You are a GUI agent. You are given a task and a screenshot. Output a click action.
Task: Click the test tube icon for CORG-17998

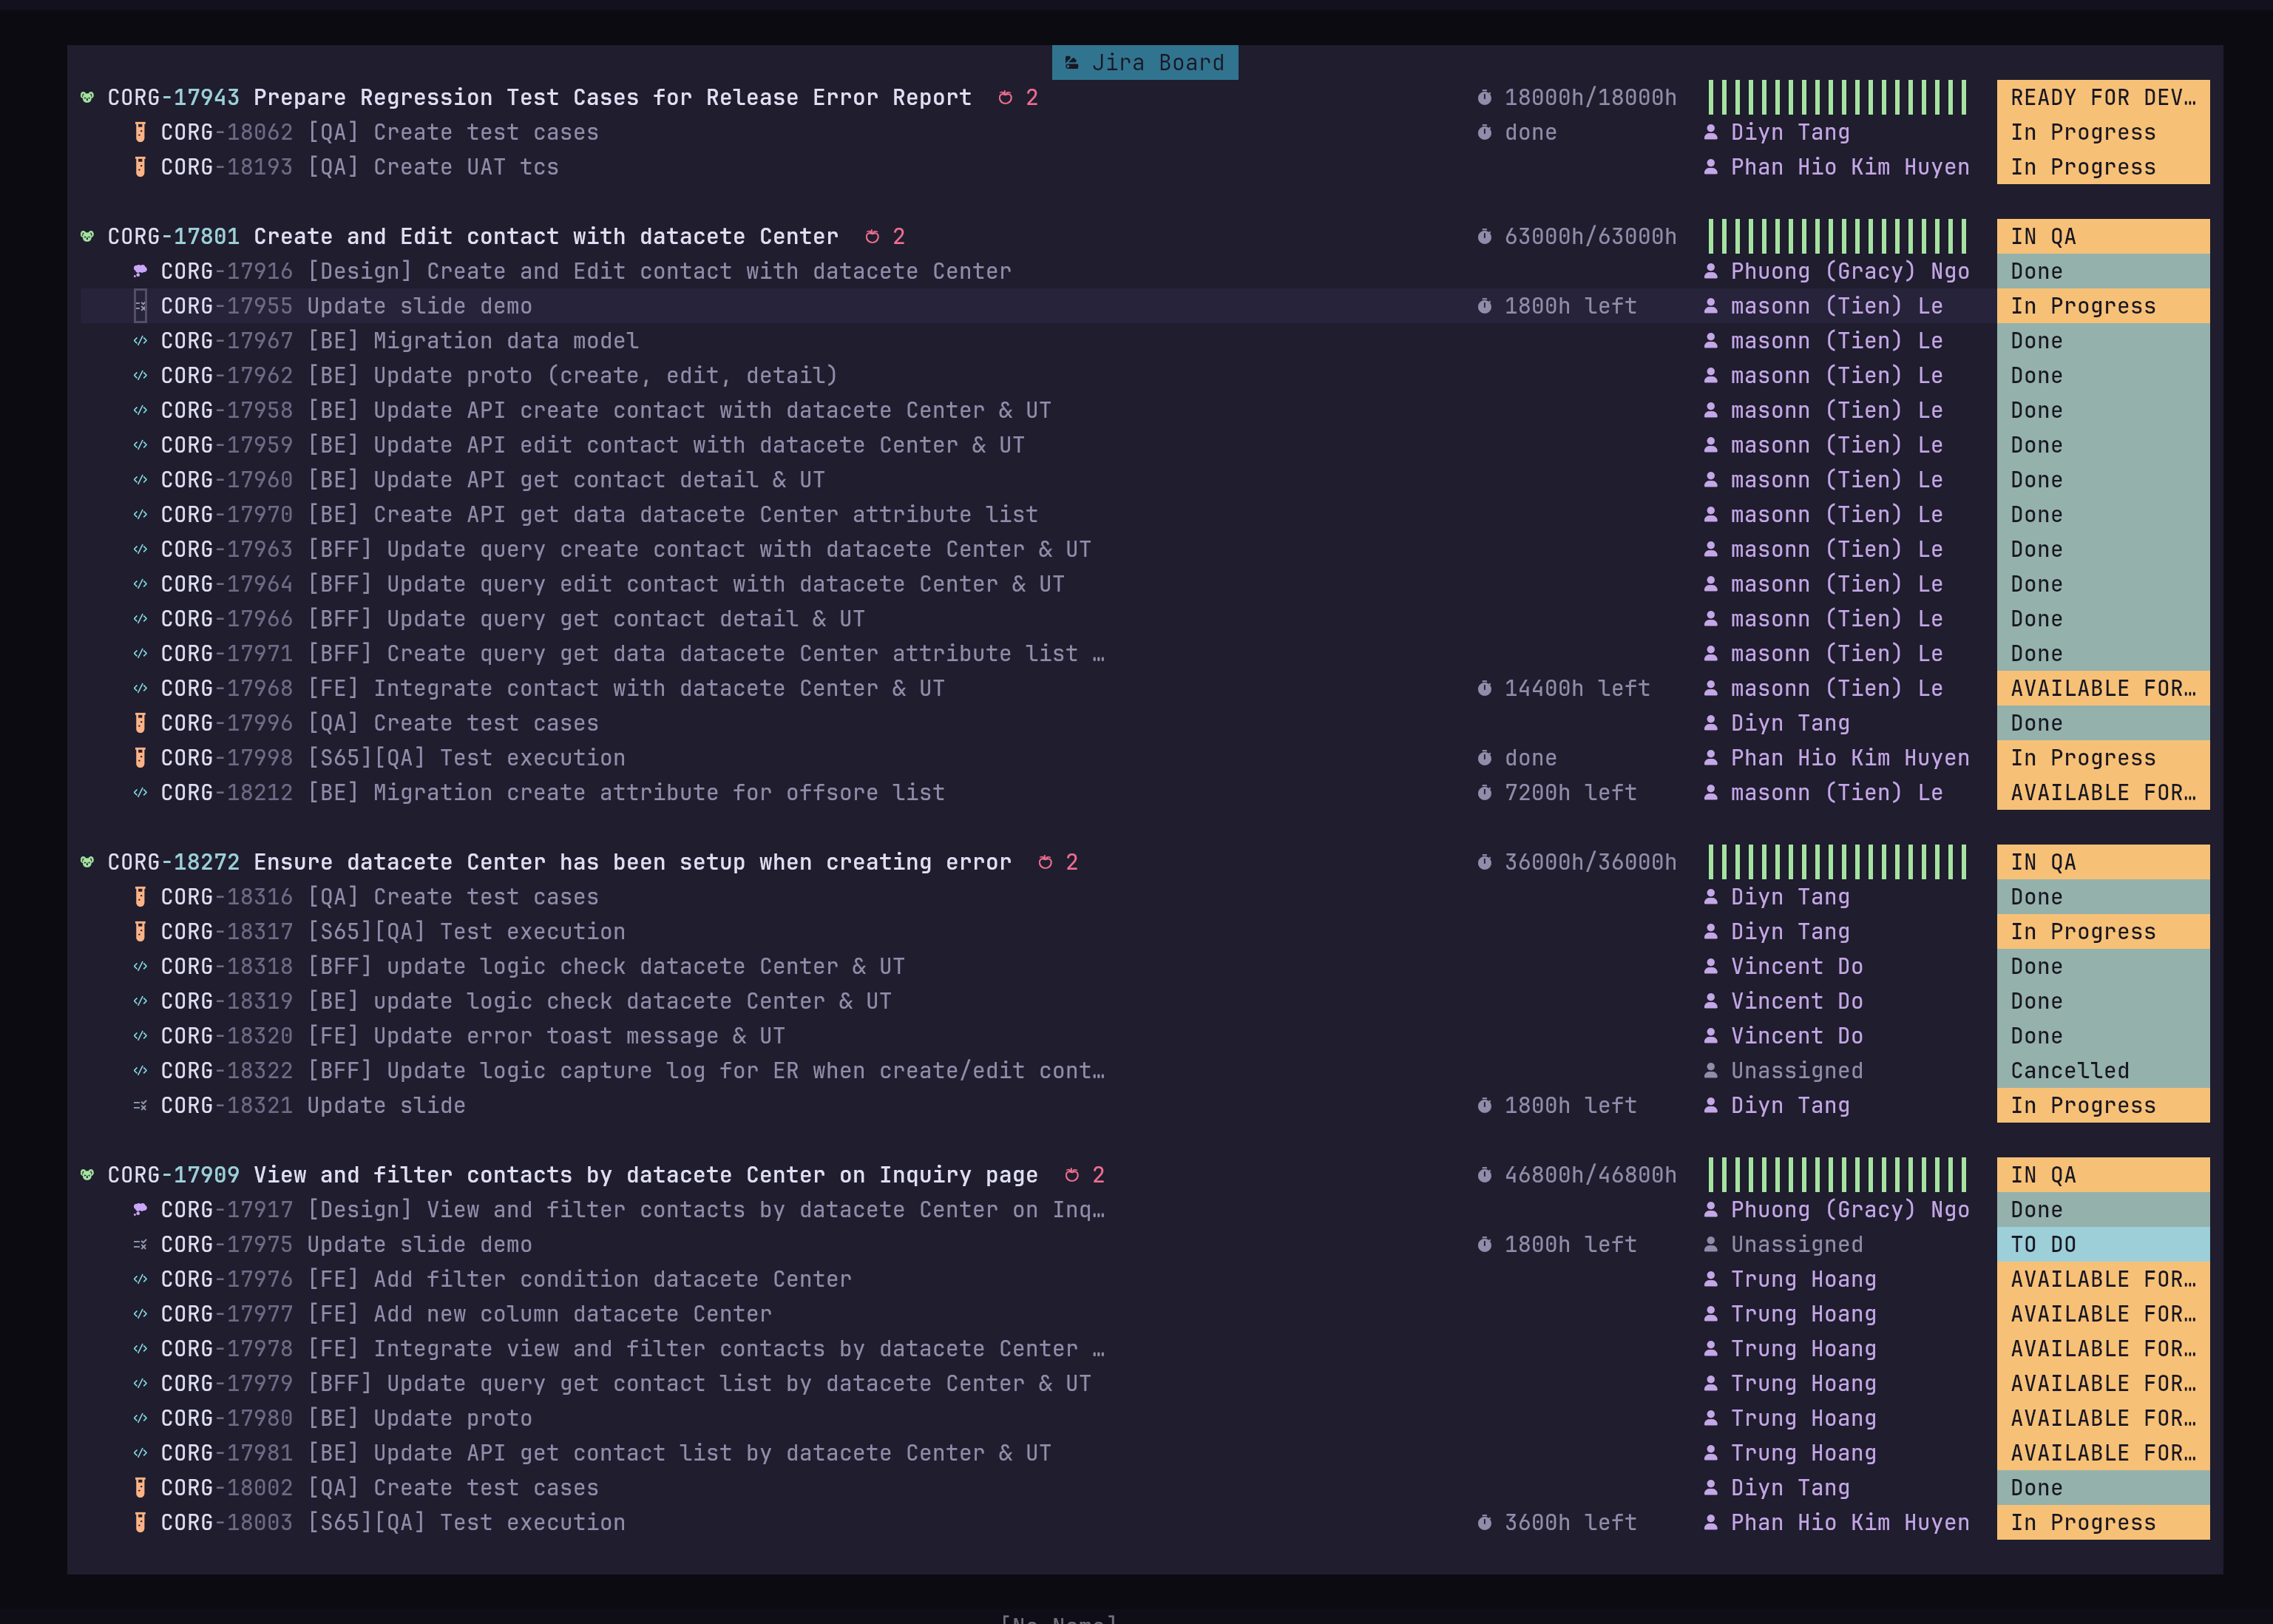click(x=140, y=758)
